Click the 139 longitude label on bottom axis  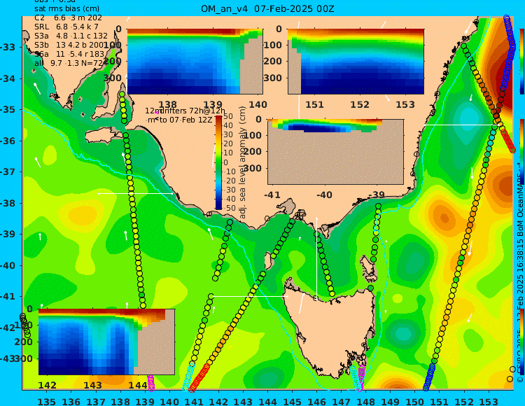[x=145, y=401]
